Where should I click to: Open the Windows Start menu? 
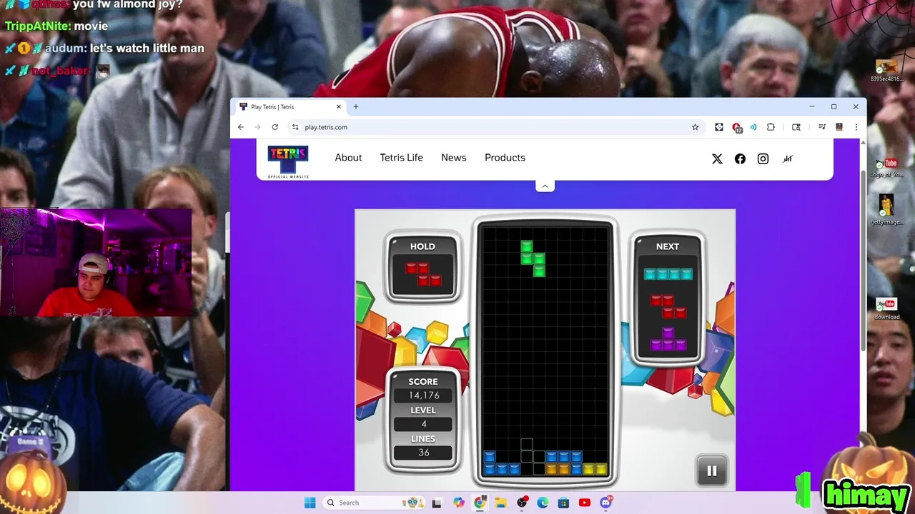coord(310,503)
